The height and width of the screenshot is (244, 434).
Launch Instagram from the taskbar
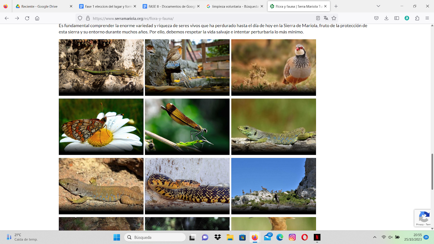coord(292,237)
